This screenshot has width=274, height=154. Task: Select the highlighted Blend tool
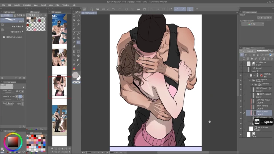click(78, 42)
